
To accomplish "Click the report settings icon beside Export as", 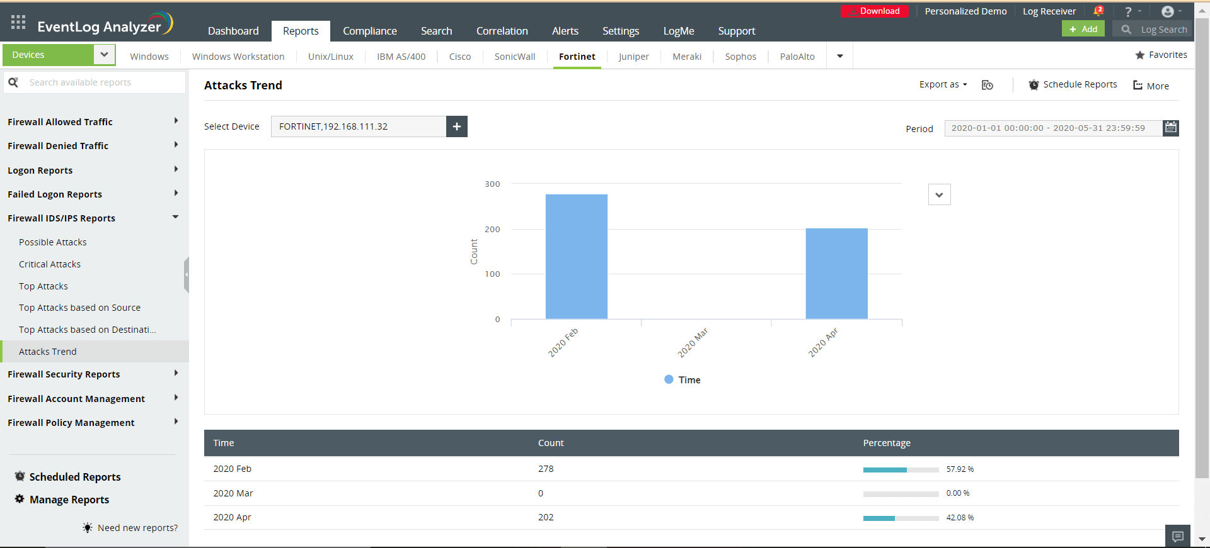I will pyautogui.click(x=988, y=85).
